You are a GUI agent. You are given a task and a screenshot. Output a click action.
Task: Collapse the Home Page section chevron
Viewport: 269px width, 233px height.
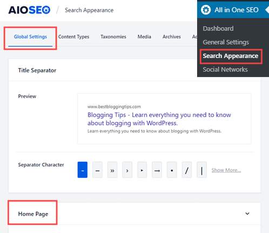(247, 214)
